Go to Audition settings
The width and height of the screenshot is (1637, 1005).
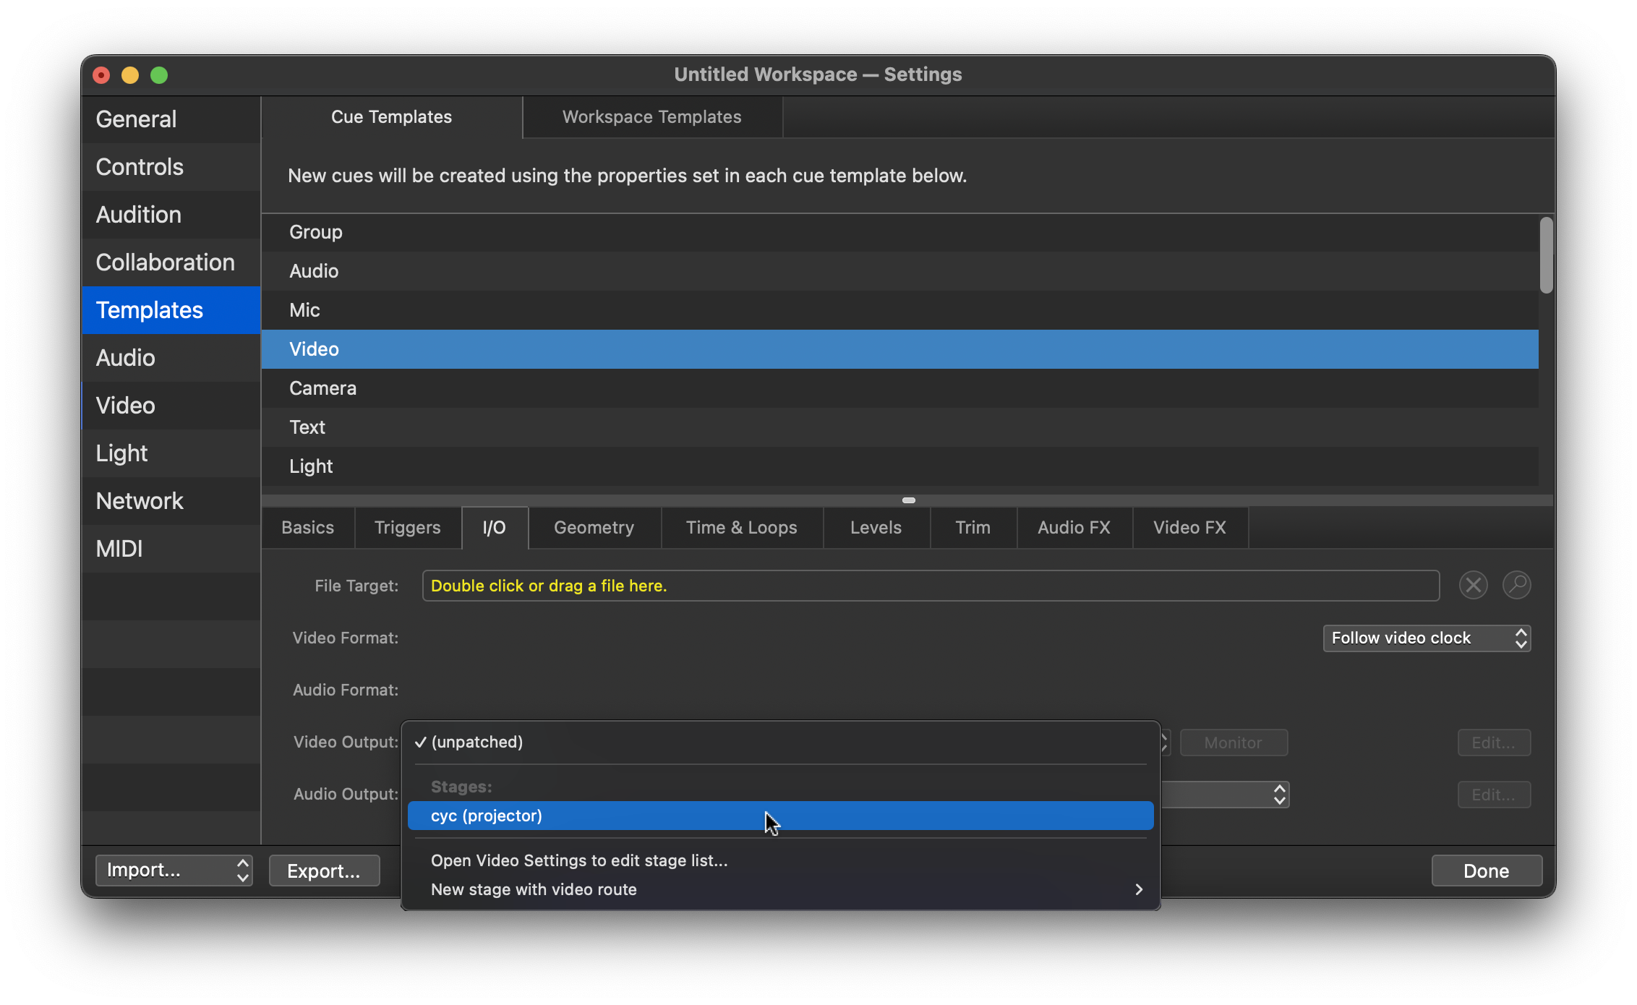[171, 215]
